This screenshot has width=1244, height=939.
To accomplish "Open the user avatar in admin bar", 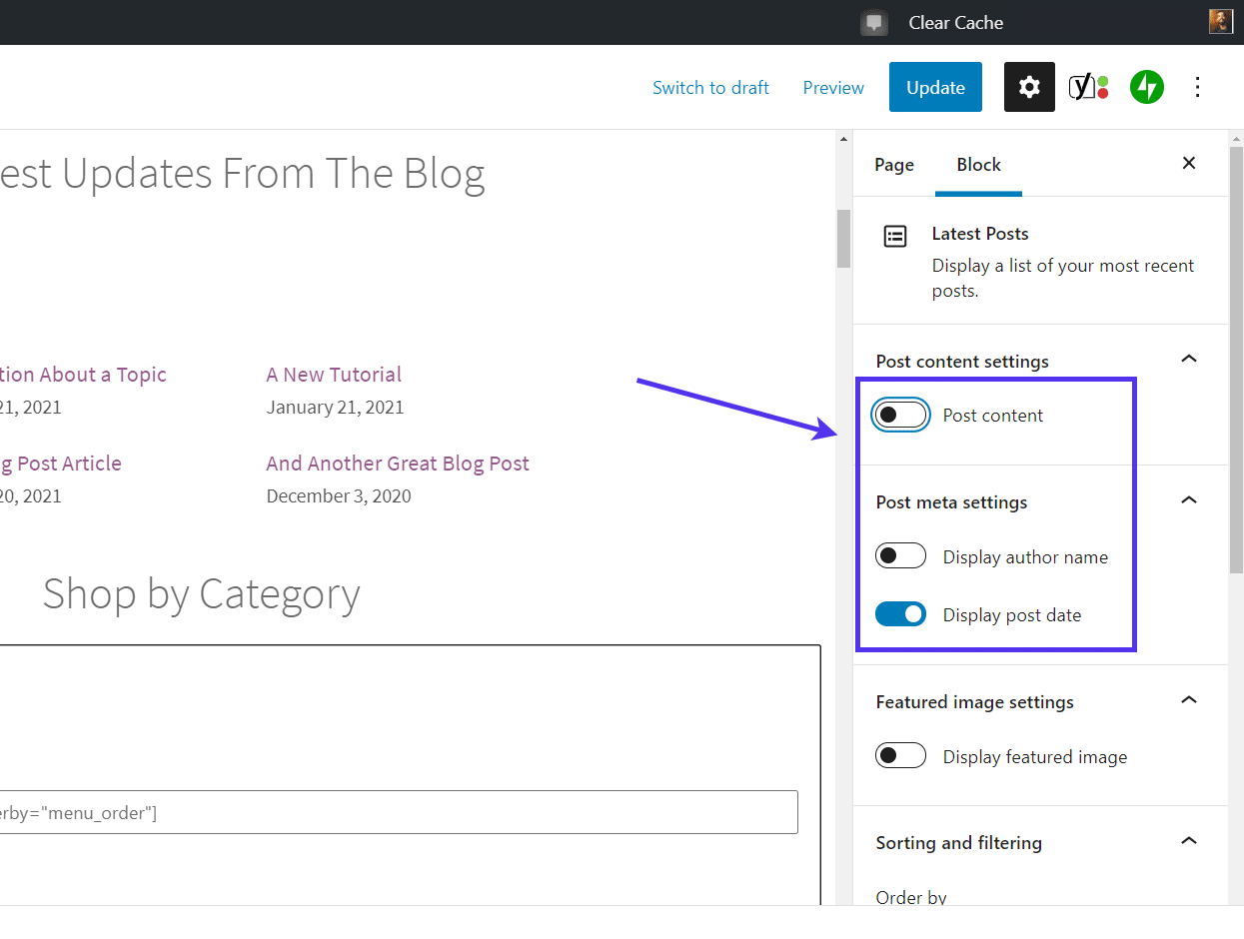I will click(1220, 22).
